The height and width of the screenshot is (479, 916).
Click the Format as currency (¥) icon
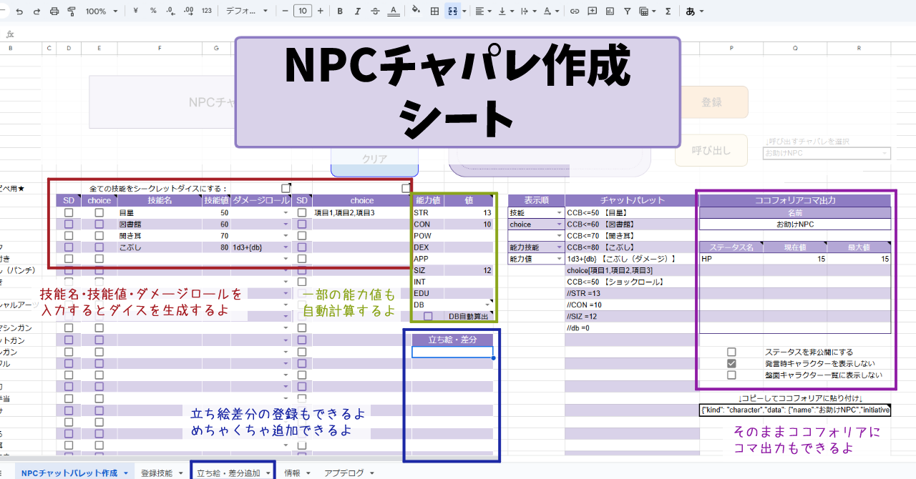pyautogui.click(x=135, y=11)
